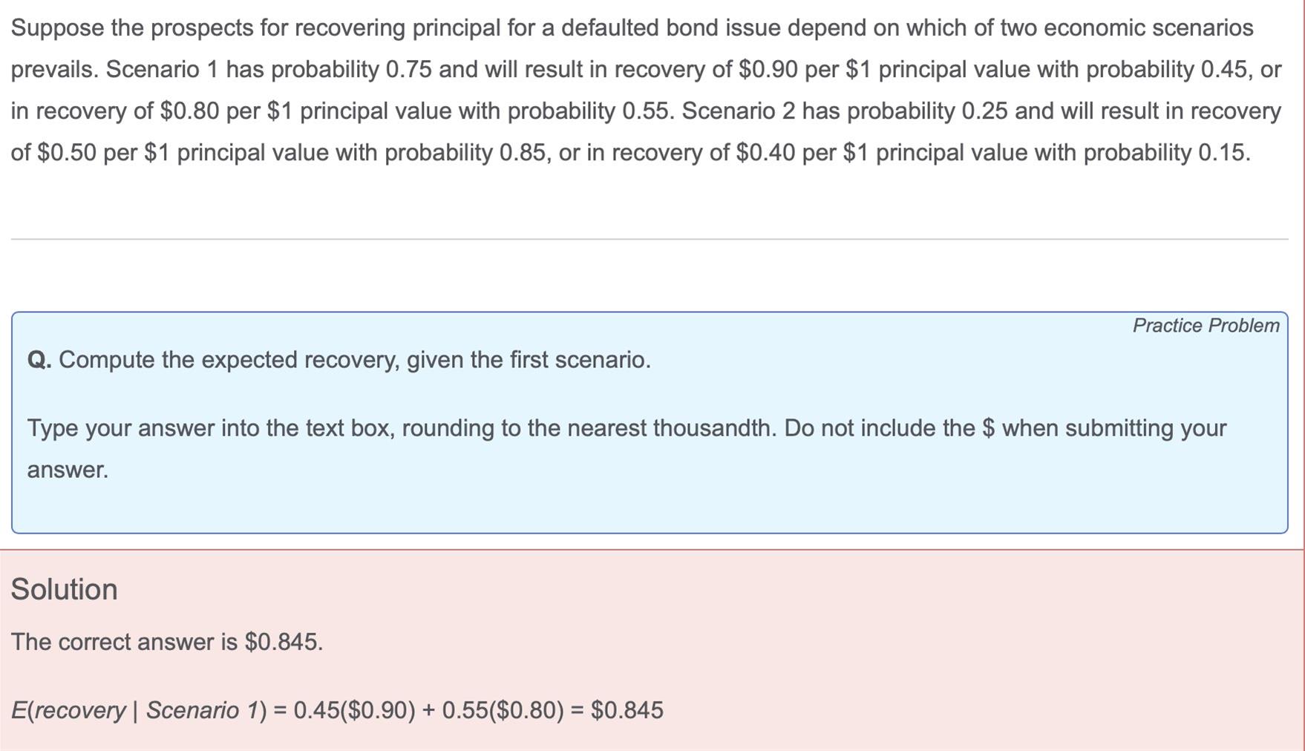Click "The correct answer is $0.845." sentence
This screenshot has width=1305, height=751.
[x=167, y=642]
